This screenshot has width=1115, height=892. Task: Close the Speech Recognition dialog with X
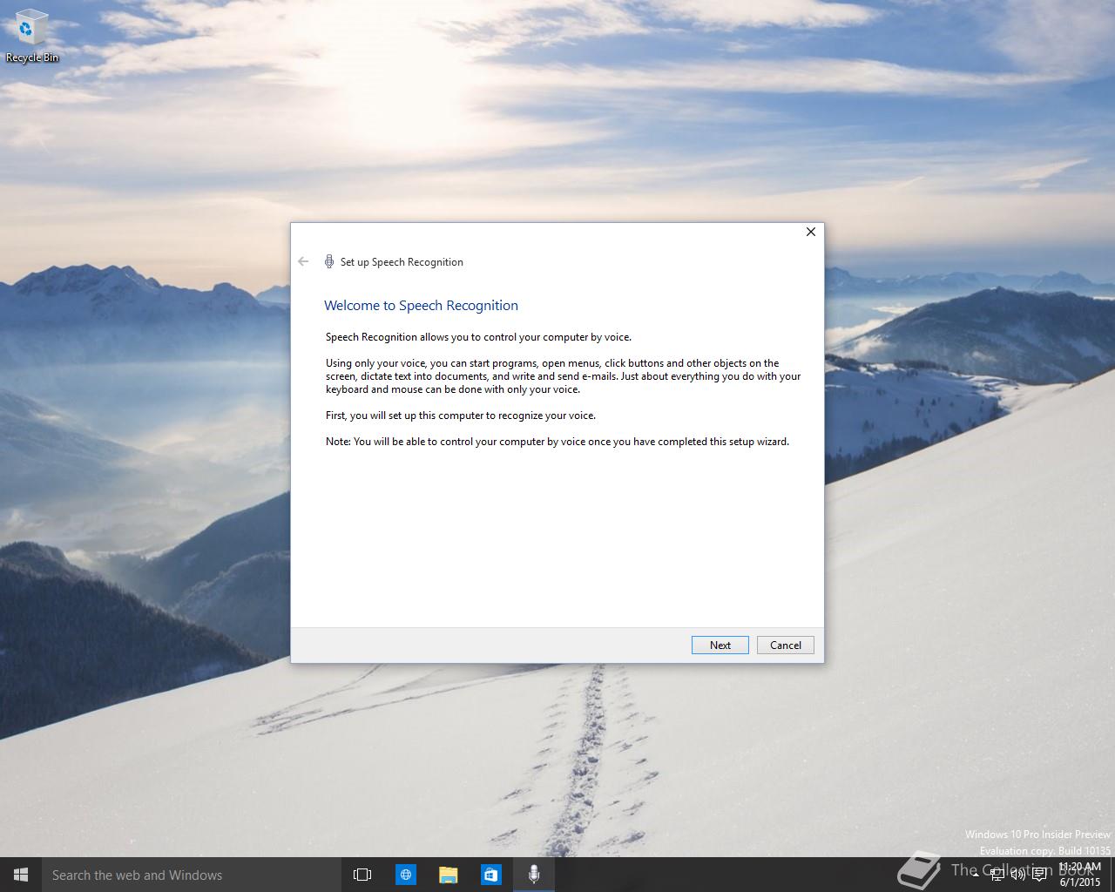[x=810, y=232]
